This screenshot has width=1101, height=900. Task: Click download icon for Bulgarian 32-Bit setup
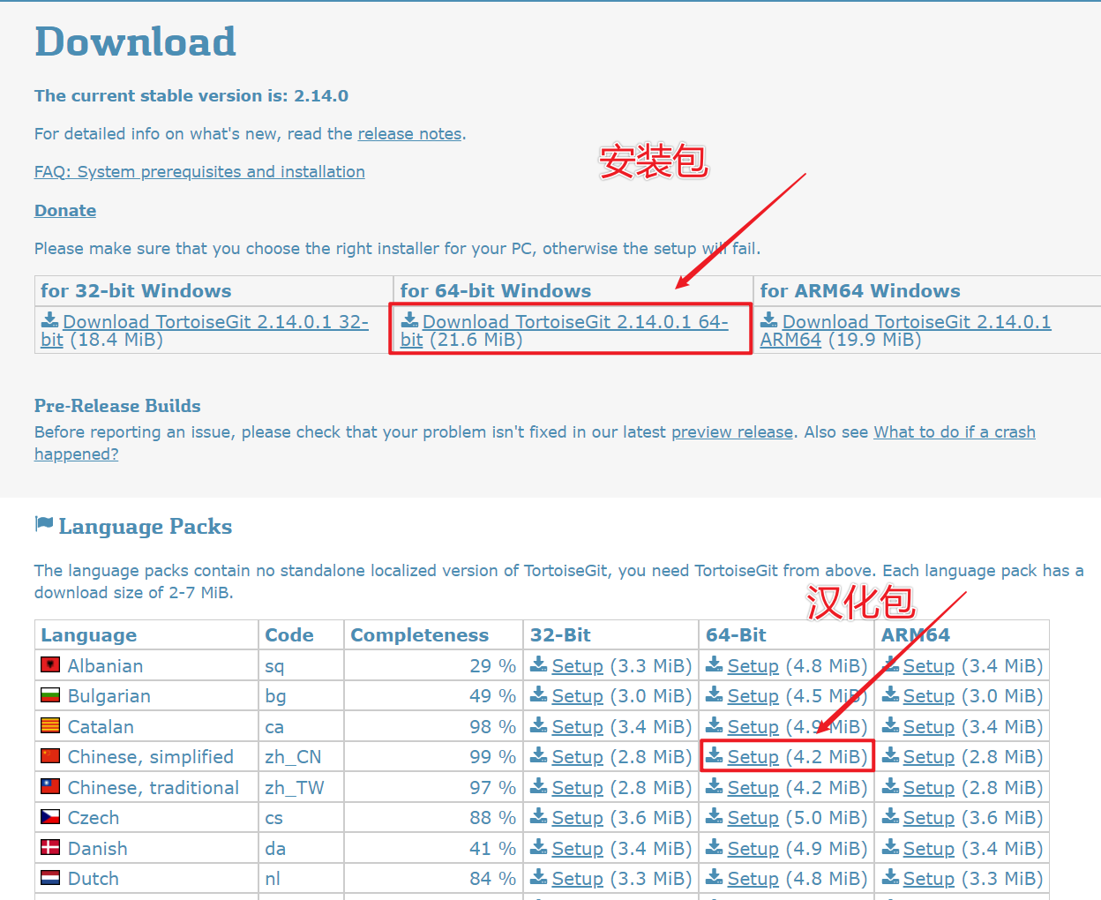point(538,694)
